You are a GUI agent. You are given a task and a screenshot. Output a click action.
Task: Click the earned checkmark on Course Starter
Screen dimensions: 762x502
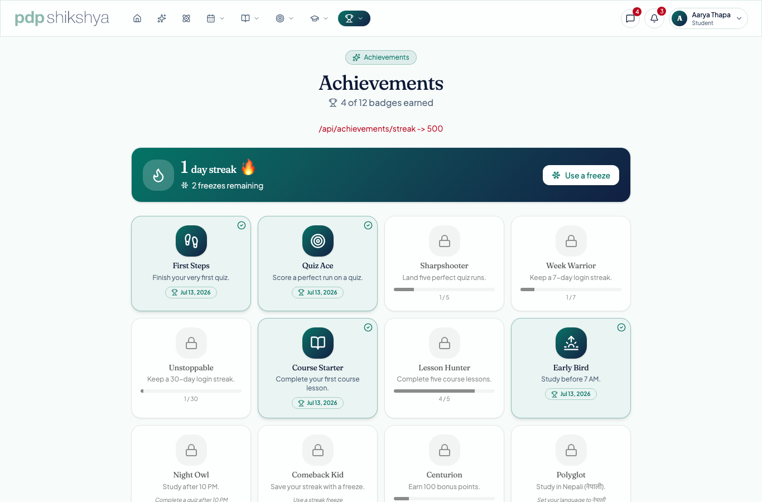(x=368, y=327)
